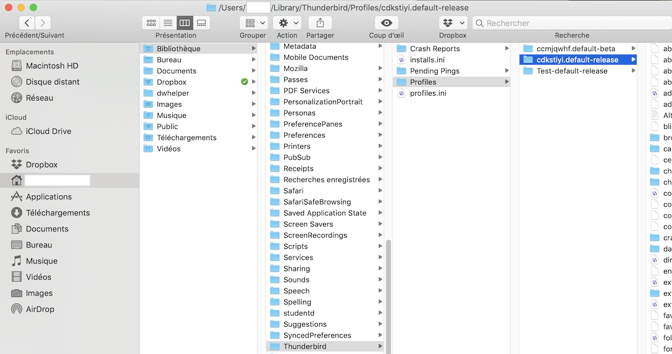
Task: Select SyncedPreferences folder
Action: (x=325, y=335)
